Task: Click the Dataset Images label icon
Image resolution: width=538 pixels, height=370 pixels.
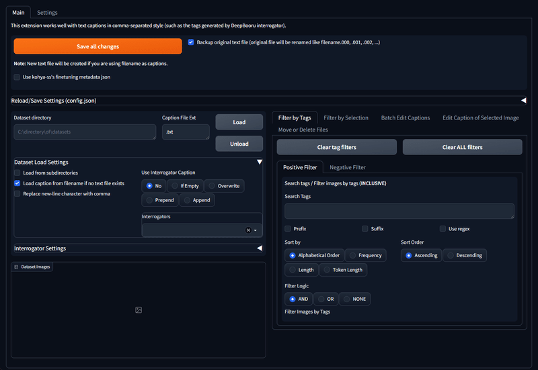Action: pyautogui.click(x=16, y=267)
